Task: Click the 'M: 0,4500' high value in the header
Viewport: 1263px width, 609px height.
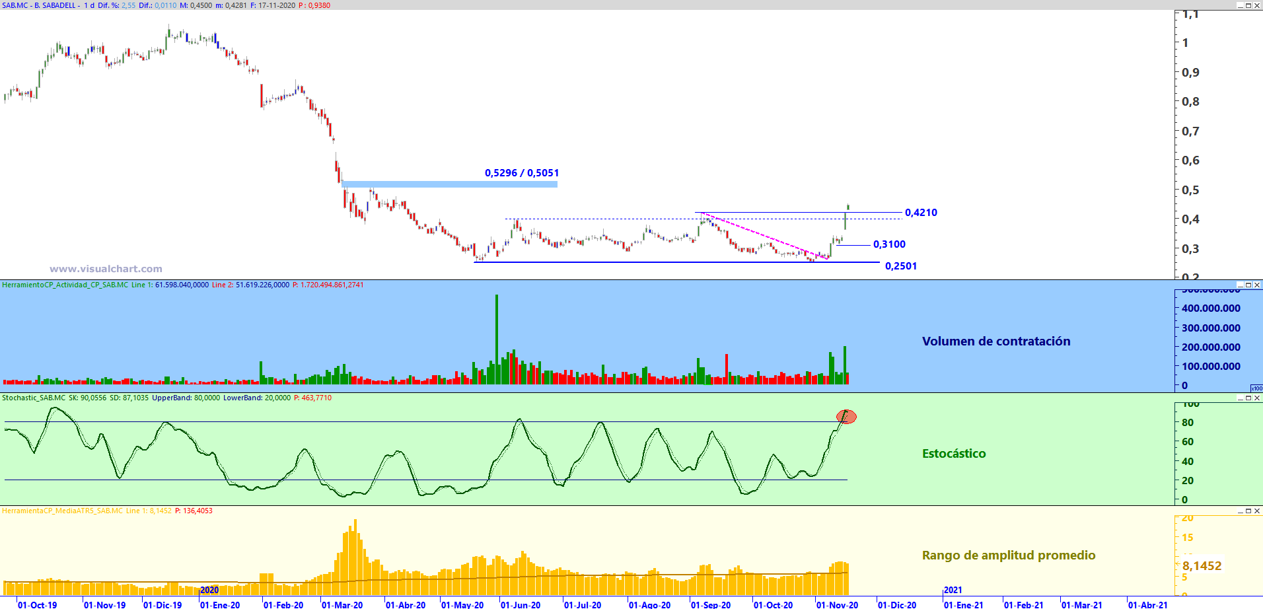Action: (196, 5)
